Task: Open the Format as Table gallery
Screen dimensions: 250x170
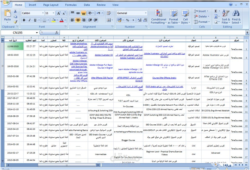Action: (173, 17)
